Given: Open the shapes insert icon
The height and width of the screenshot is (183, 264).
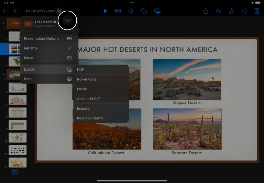Looking at the screenshot, I should click(144, 11).
